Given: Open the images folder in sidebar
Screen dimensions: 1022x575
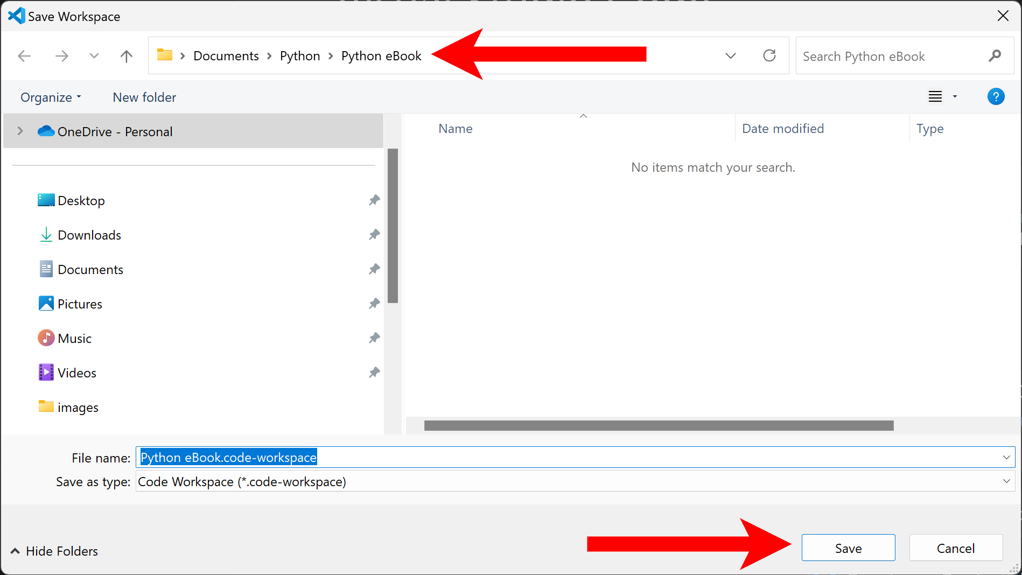Looking at the screenshot, I should pos(78,408).
